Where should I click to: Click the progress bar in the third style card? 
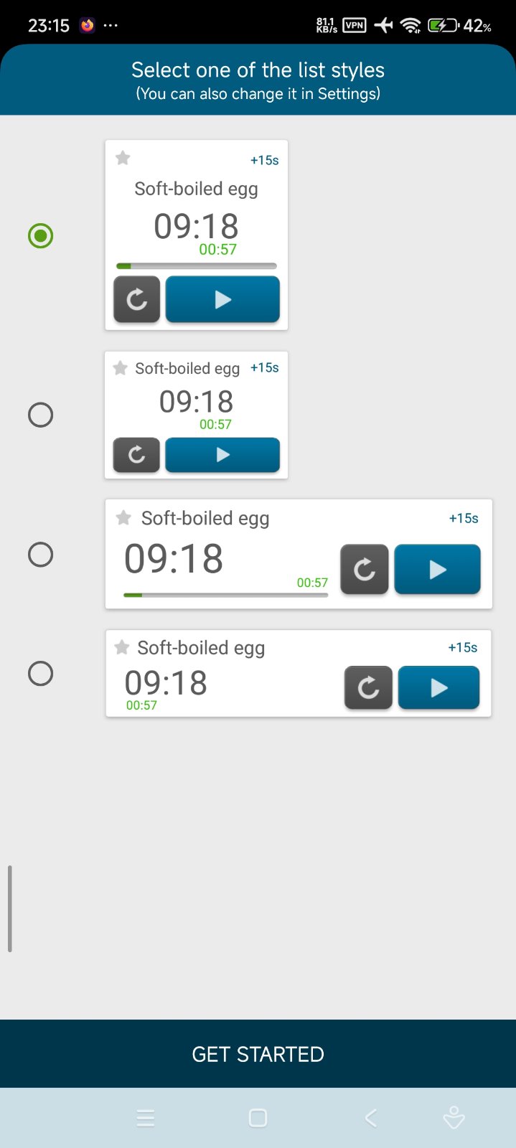[x=225, y=595]
